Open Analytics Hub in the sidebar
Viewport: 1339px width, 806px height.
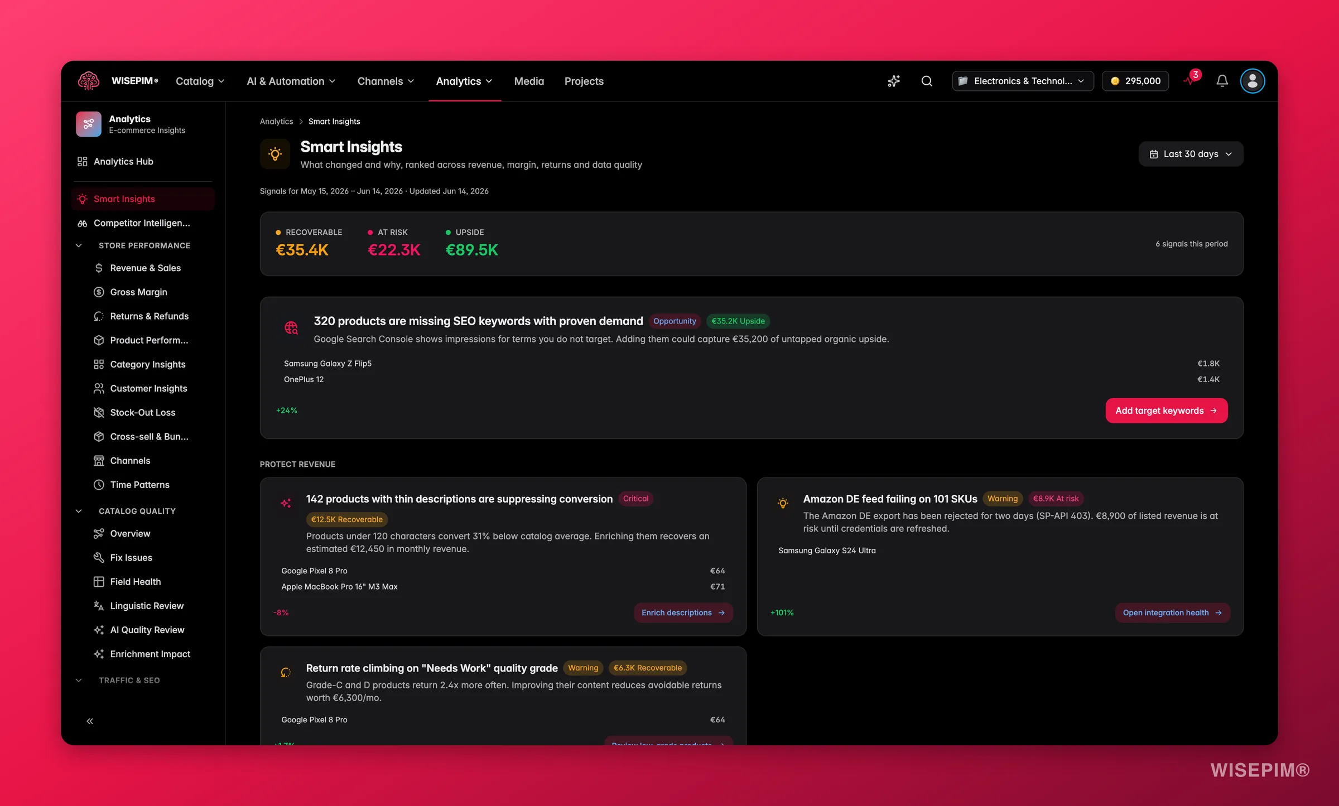[x=143, y=161]
